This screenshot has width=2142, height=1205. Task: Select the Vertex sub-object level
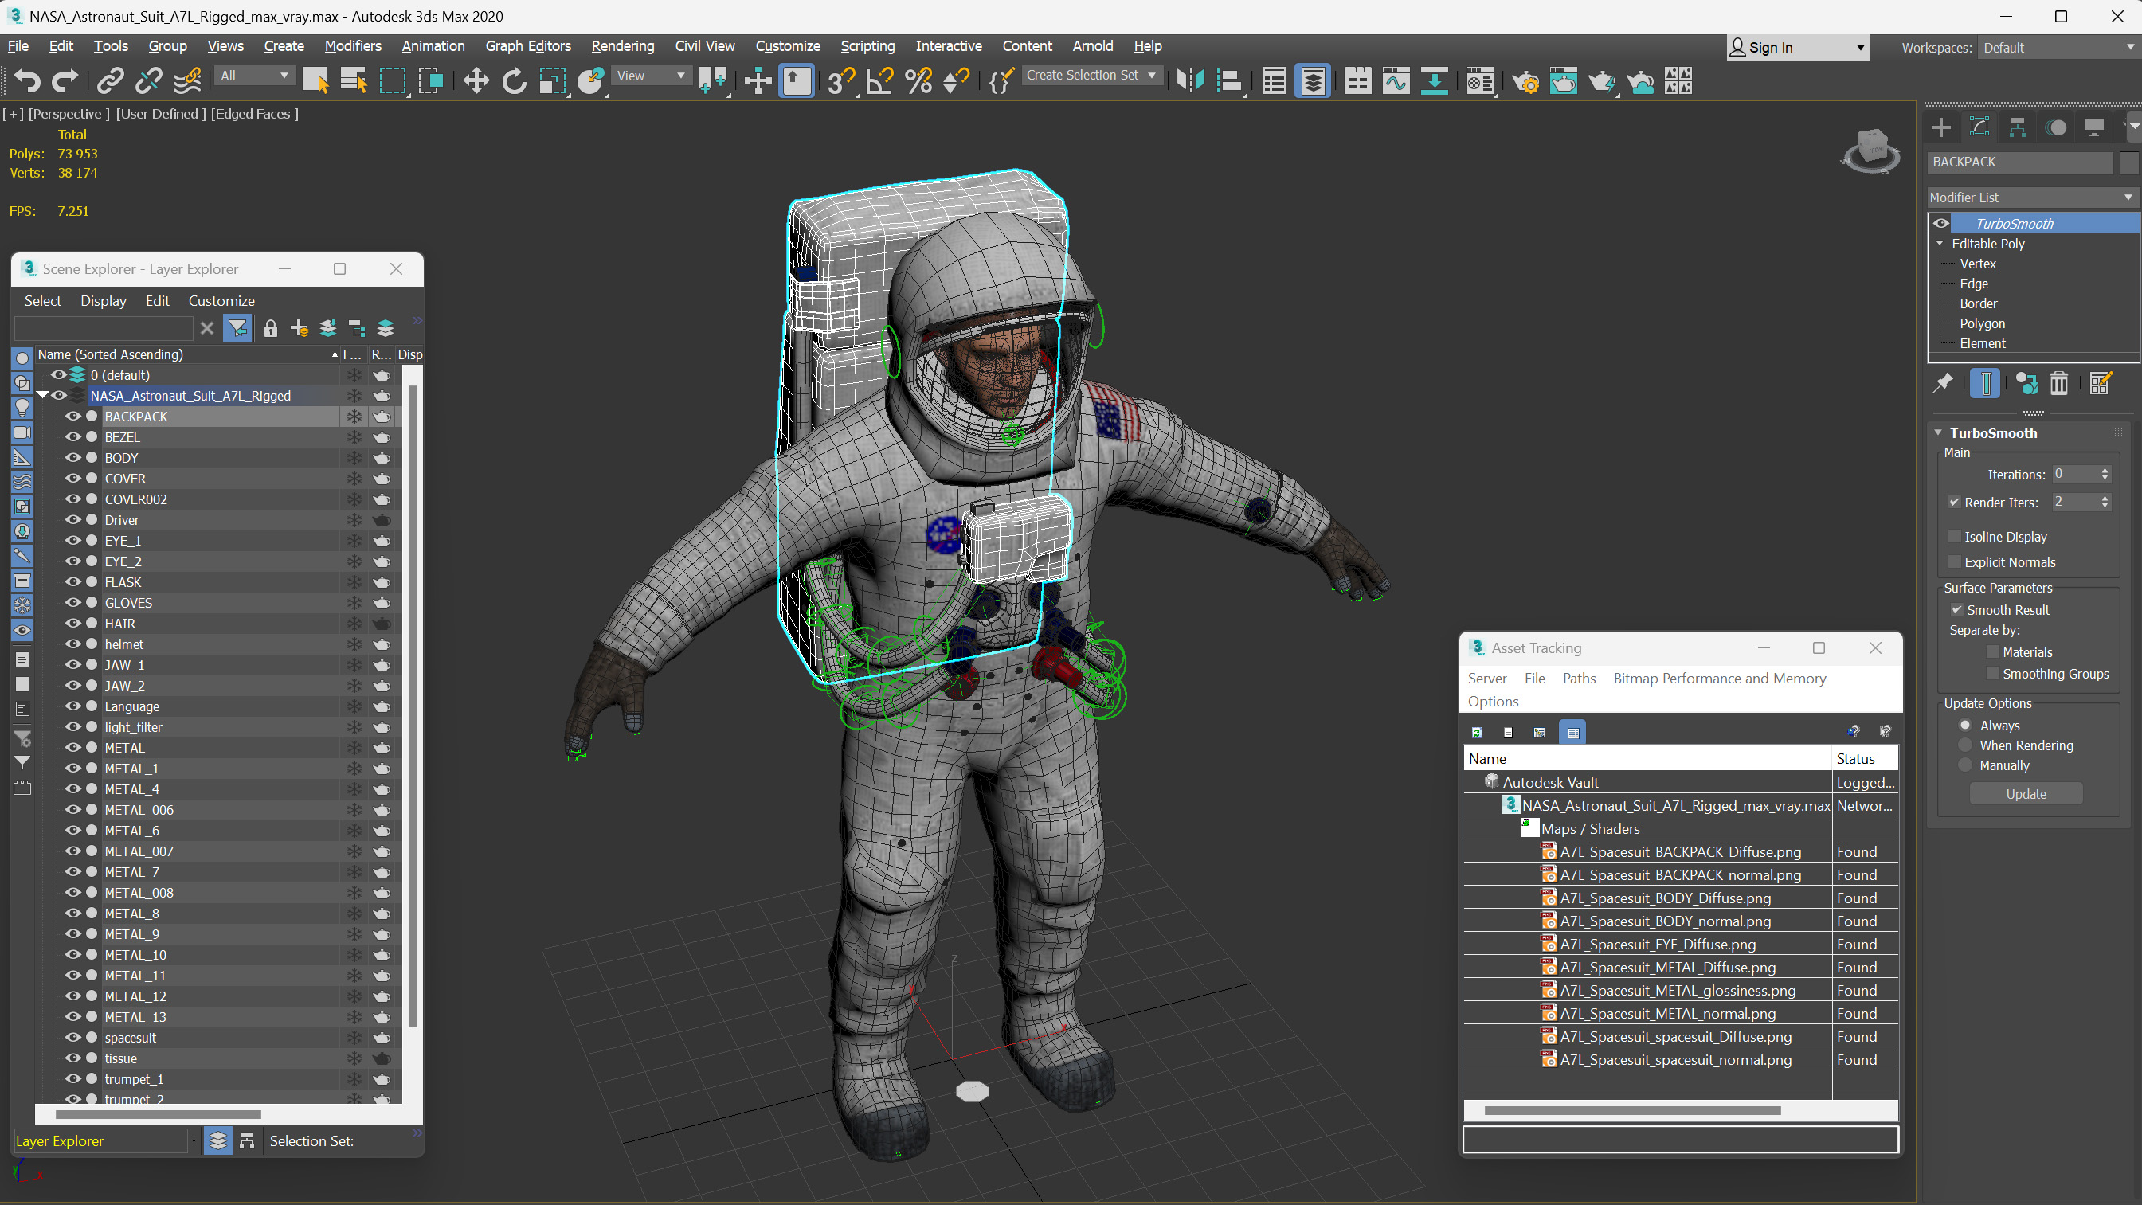pyautogui.click(x=1977, y=264)
